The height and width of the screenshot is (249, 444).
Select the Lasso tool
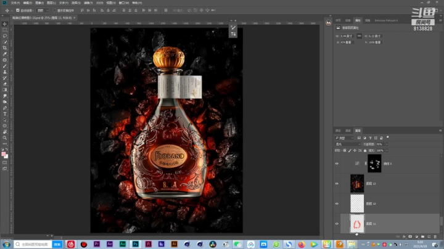click(5, 36)
